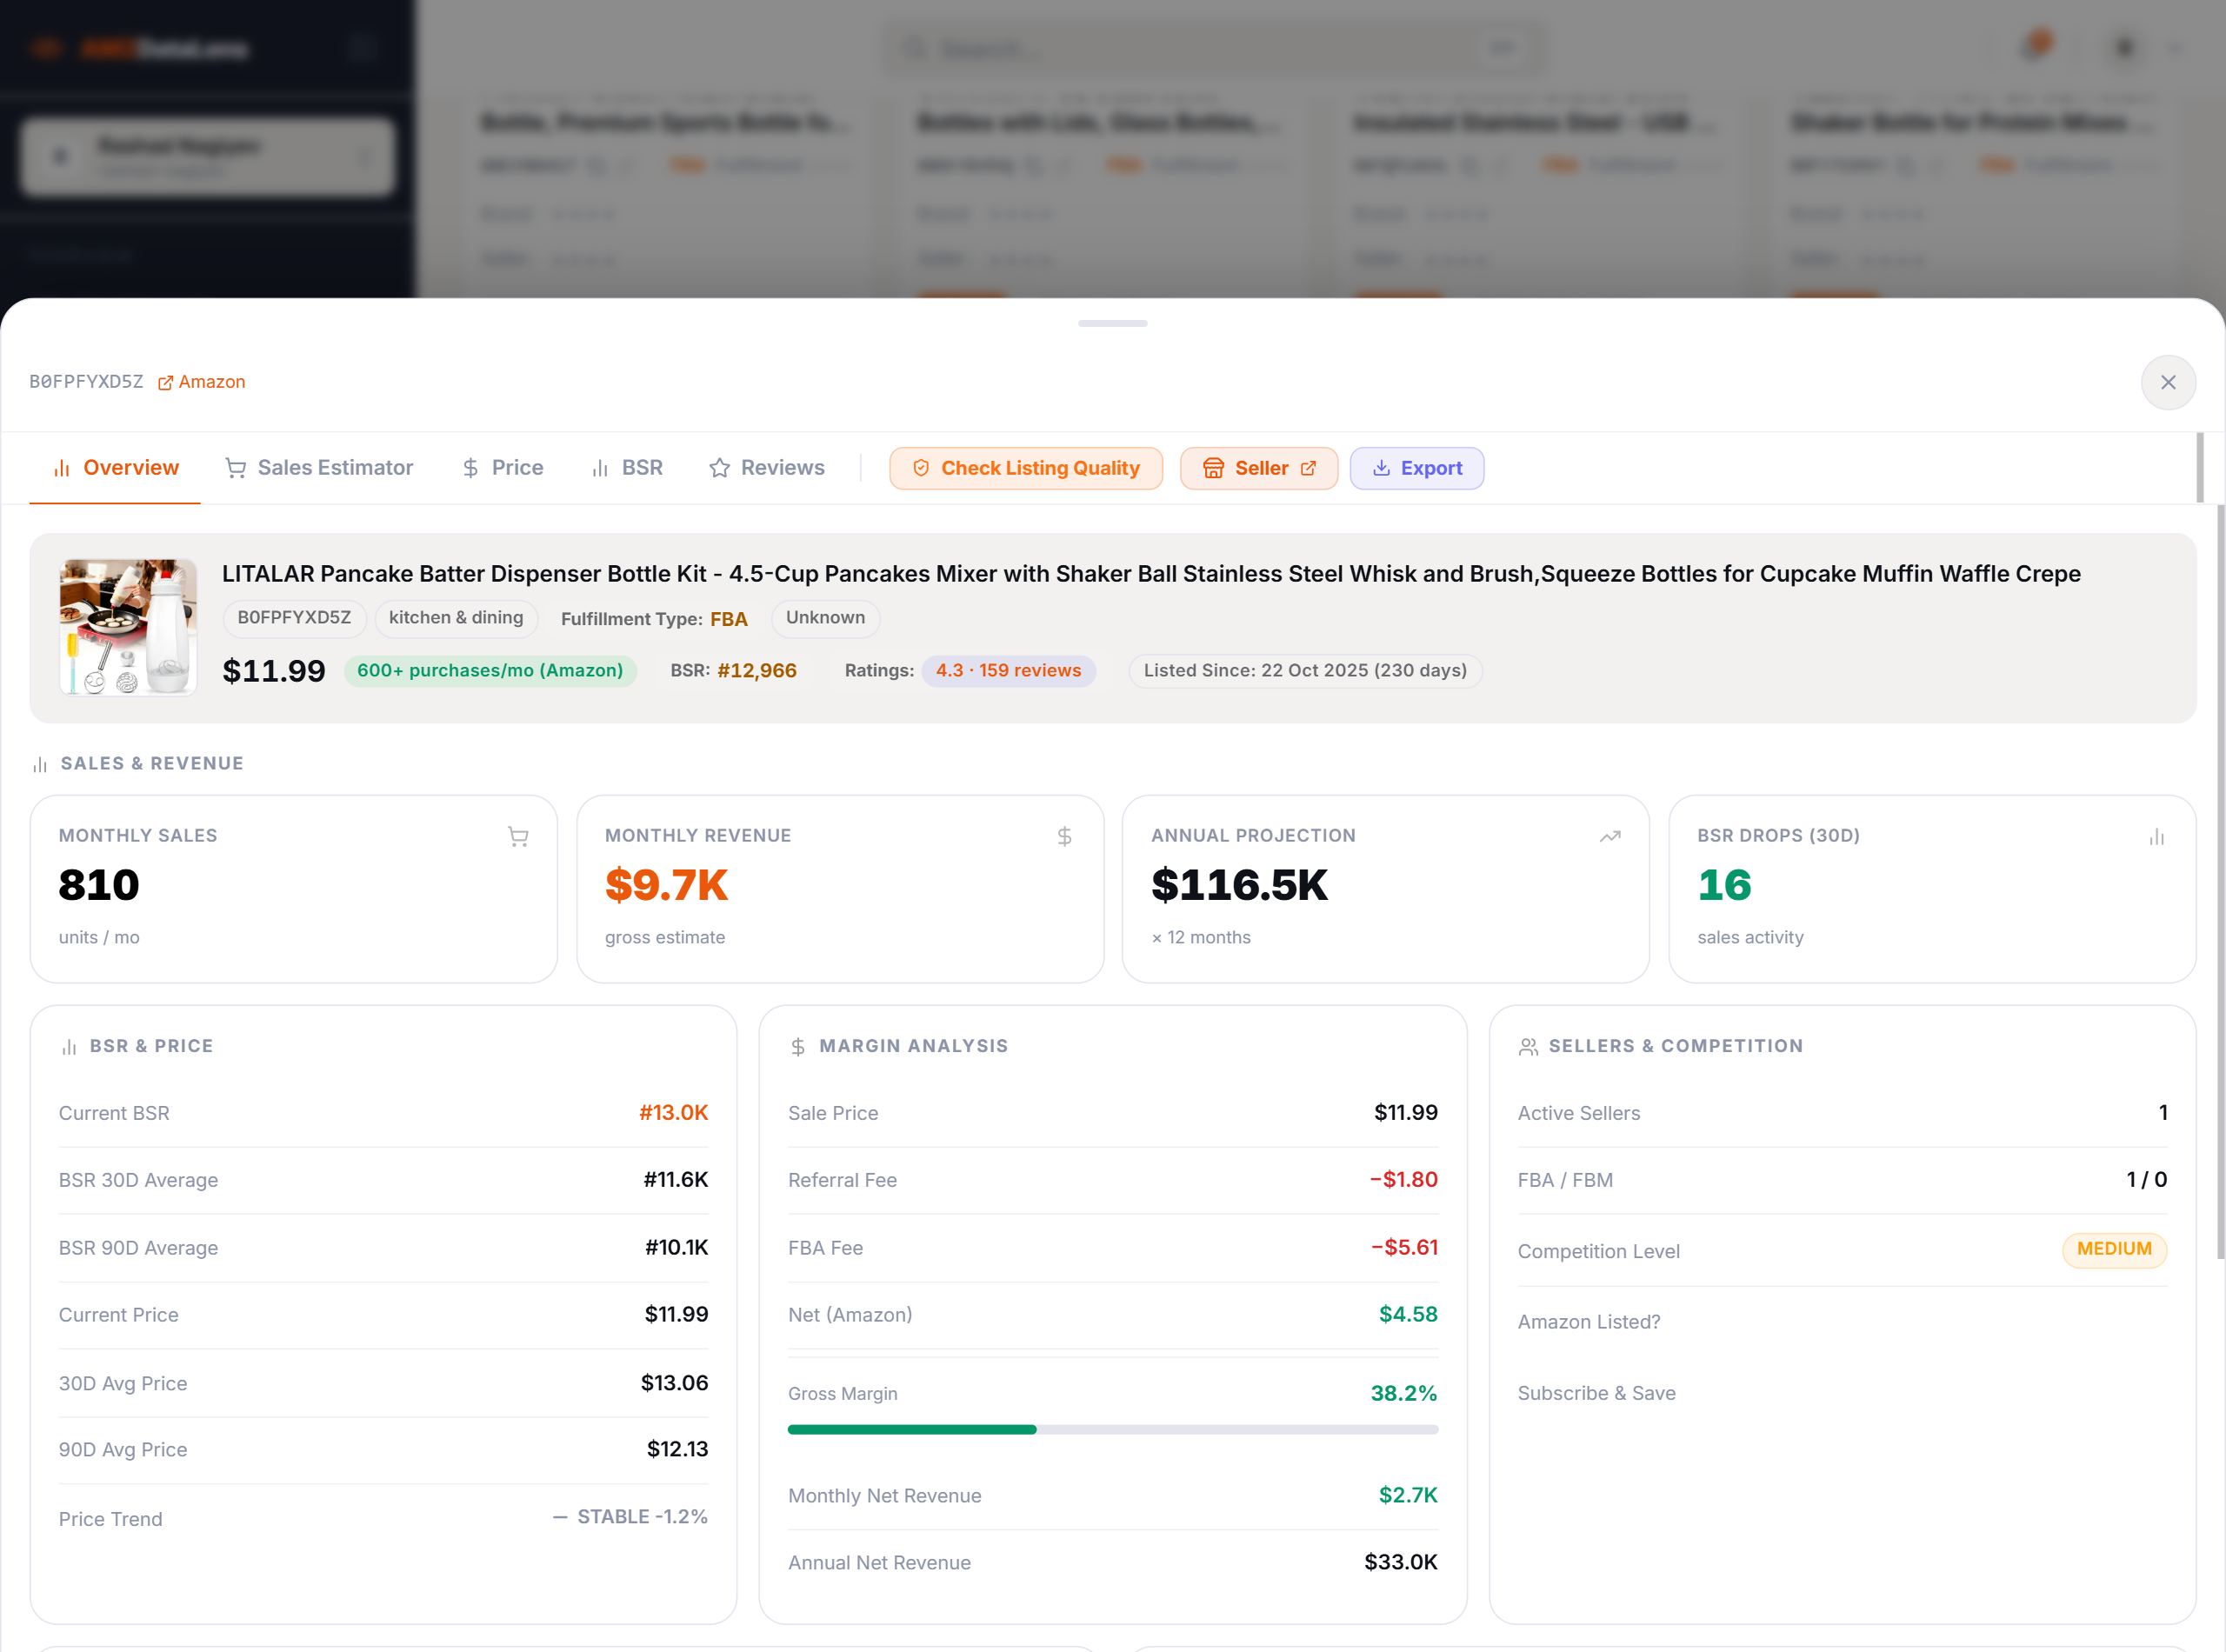This screenshot has width=2226, height=1652.
Task: Click the Annual Net Revenue $33.0K value
Action: click(x=1401, y=1563)
